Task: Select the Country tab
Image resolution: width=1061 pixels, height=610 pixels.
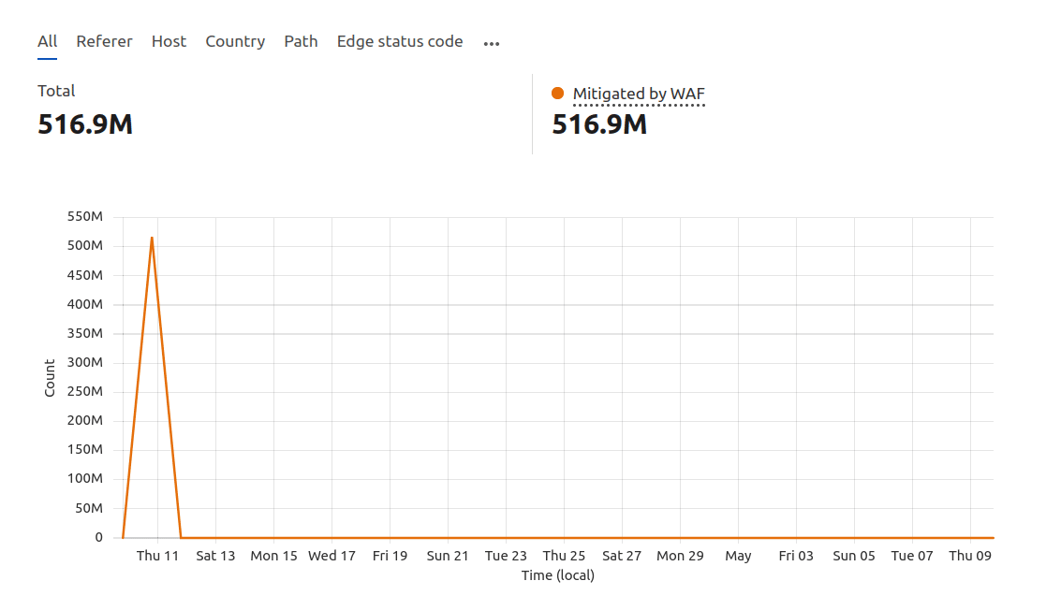Action: pyautogui.click(x=235, y=41)
